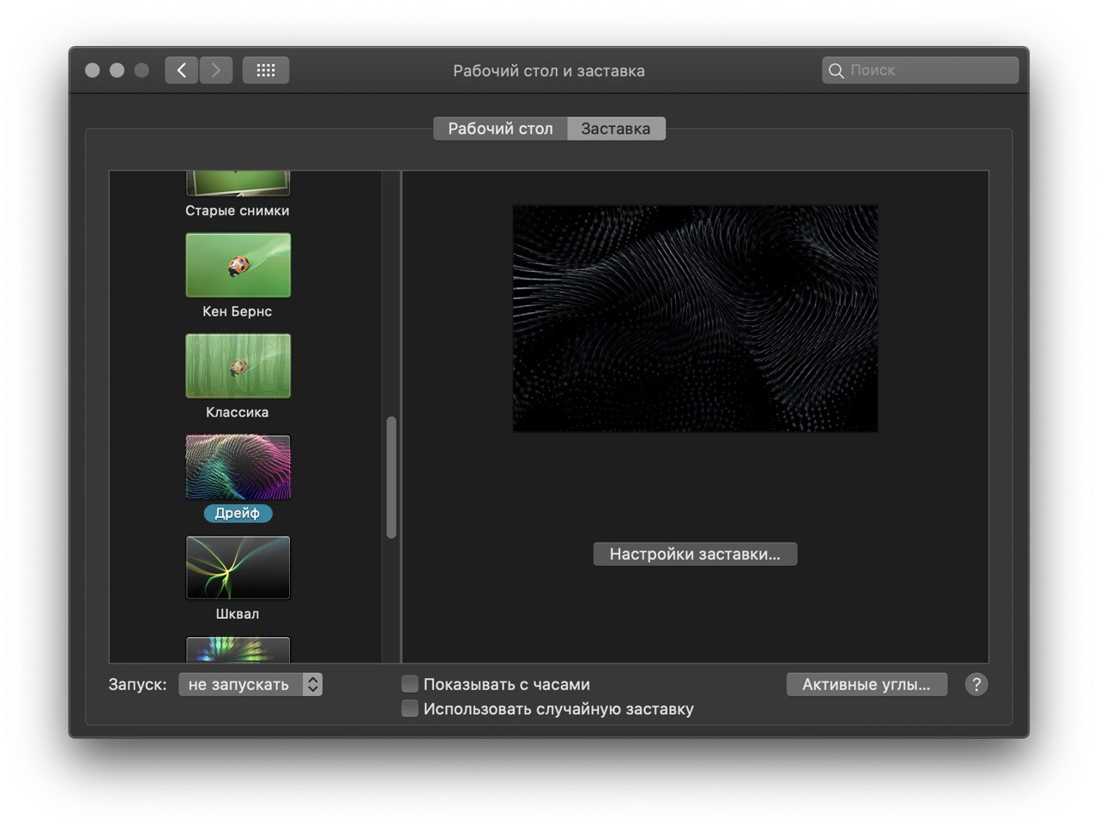Click the Дрейф screensaver preview image

click(695, 318)
